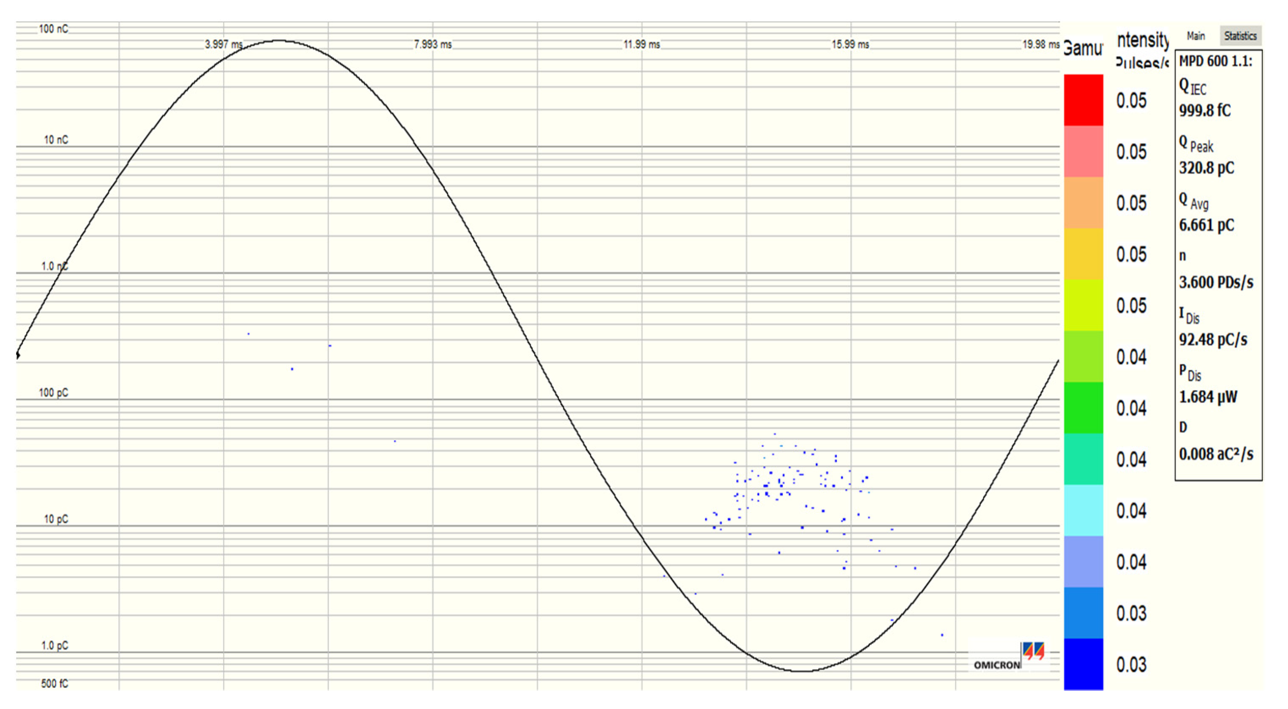Click the 15.99 ms time marker label
The image size is (1288, 709).
tap(850, 44)
